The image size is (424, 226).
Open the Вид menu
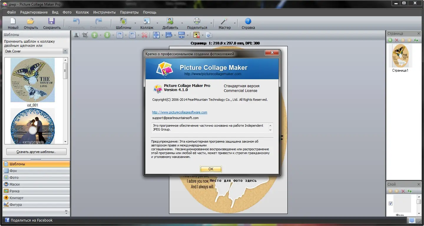(55, 12)
